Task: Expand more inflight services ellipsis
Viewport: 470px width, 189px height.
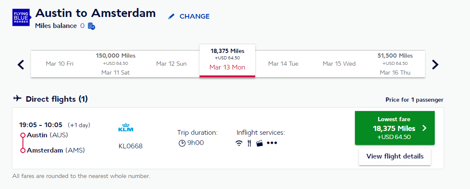Action: pos(272,143)
